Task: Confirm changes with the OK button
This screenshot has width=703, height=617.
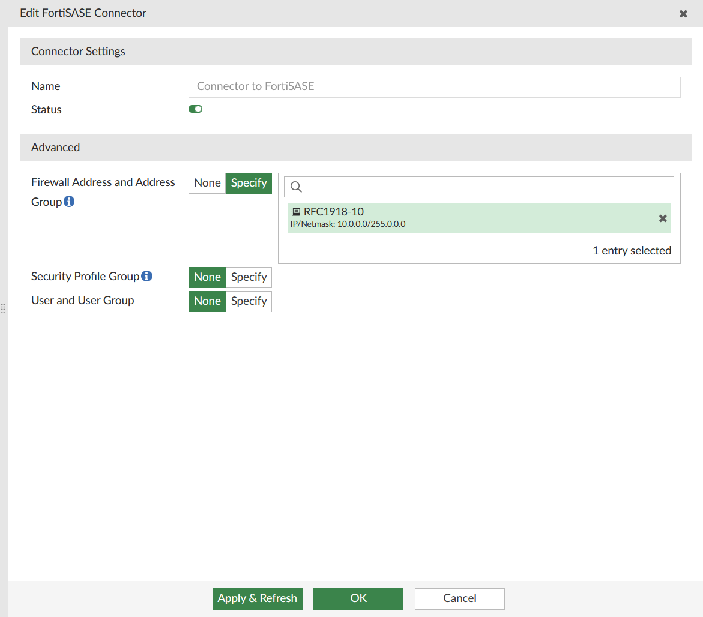Action: 358,598
